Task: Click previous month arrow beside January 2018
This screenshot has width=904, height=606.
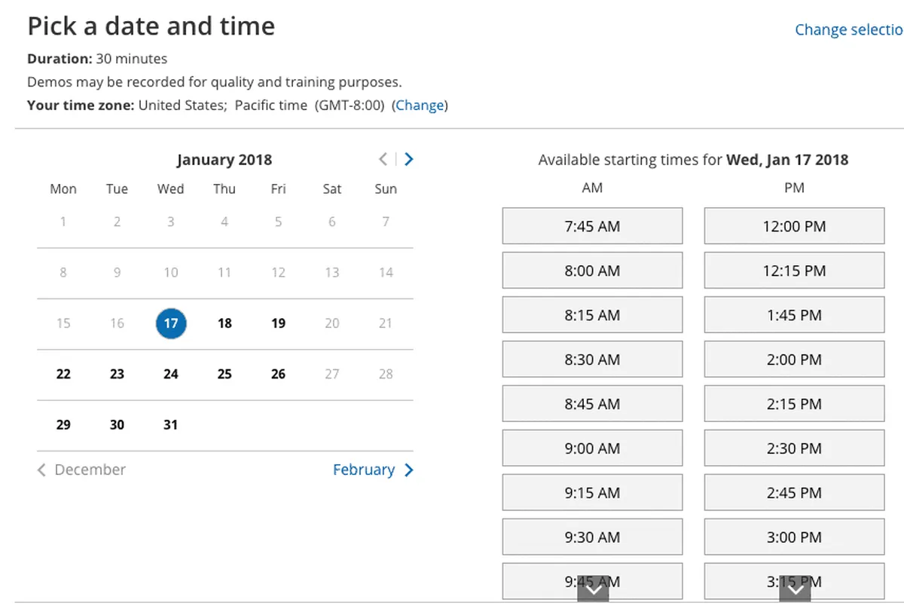Action: coord(383,159)
